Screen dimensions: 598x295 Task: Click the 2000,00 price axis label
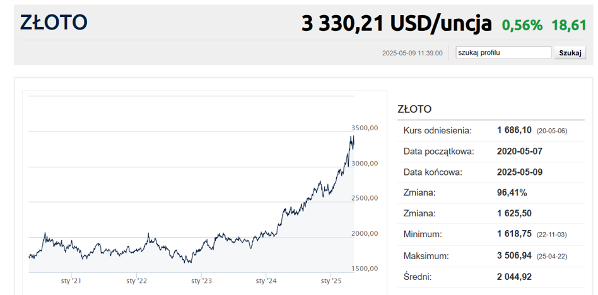[x=364, y=234]
